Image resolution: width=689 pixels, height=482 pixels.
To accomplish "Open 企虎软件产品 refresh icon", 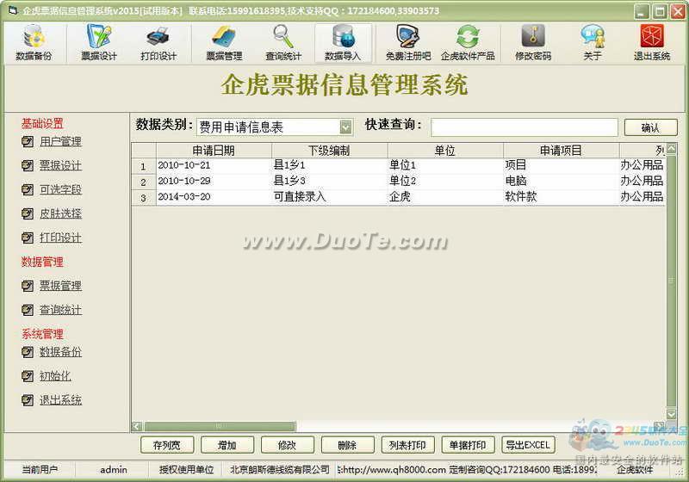I will (468, 42).
